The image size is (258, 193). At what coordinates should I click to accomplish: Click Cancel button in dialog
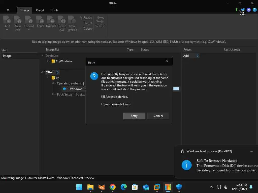click(158, 116)
